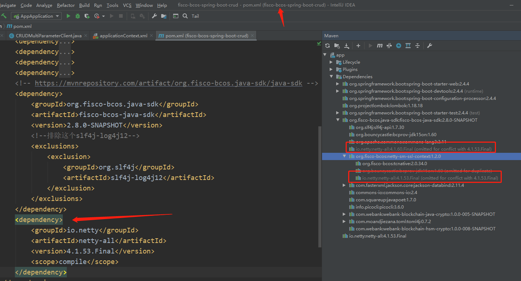Toggle Maven skip tests mode
Screen dimensions: 521x281
(399, 46)
